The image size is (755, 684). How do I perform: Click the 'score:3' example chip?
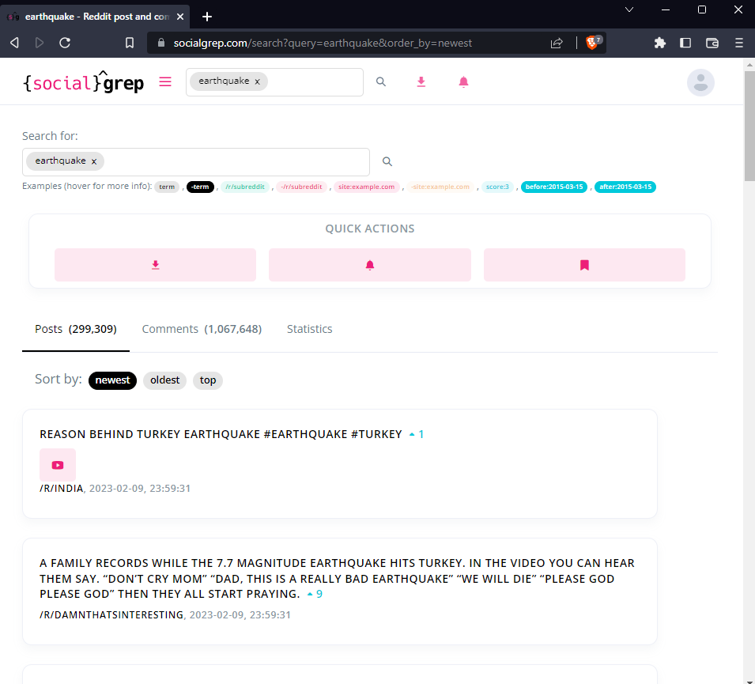click(497, 187)
